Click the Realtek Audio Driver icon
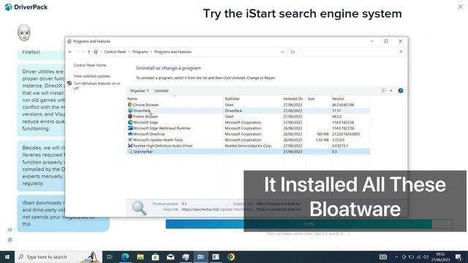468x263 pixels. point(130,145)
